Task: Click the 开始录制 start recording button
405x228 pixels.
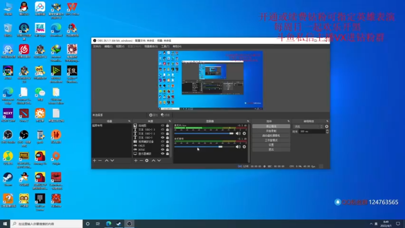Action: click(271, 131)
